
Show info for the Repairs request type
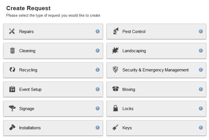(x=98, y=31)
